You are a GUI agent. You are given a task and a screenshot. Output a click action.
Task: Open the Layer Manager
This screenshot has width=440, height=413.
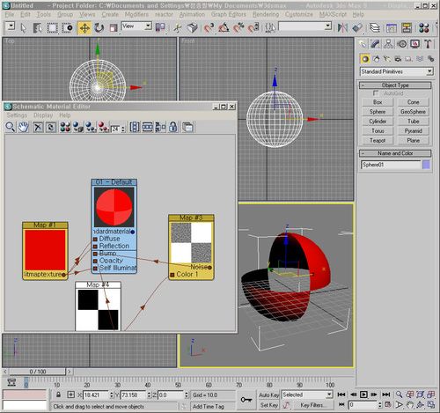tap(375, 28)
